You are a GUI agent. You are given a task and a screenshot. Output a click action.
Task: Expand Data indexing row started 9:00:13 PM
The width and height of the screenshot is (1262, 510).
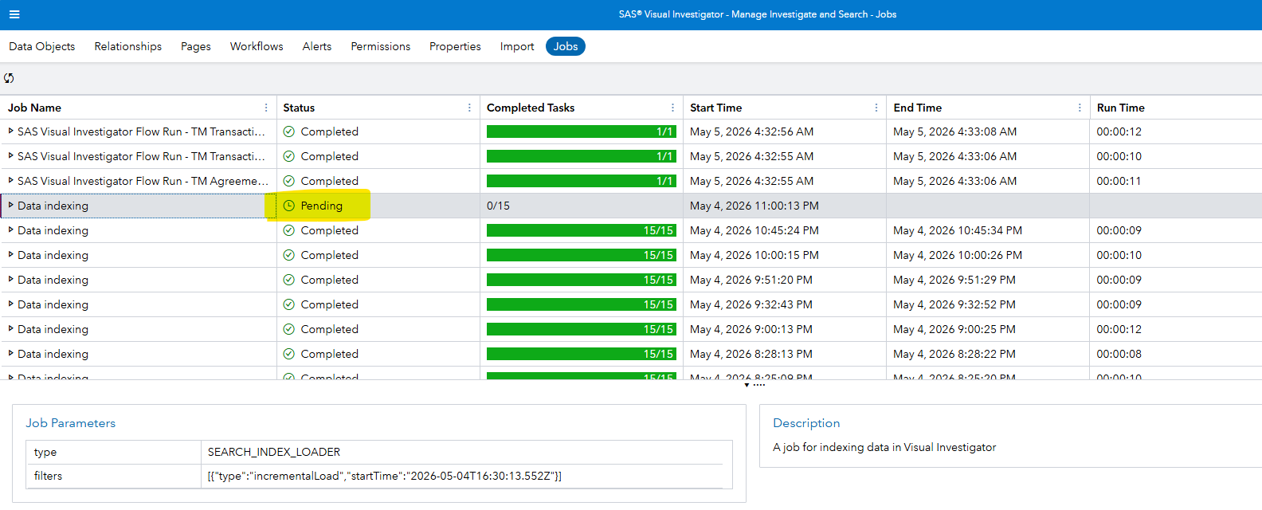[x=11, y=328]
